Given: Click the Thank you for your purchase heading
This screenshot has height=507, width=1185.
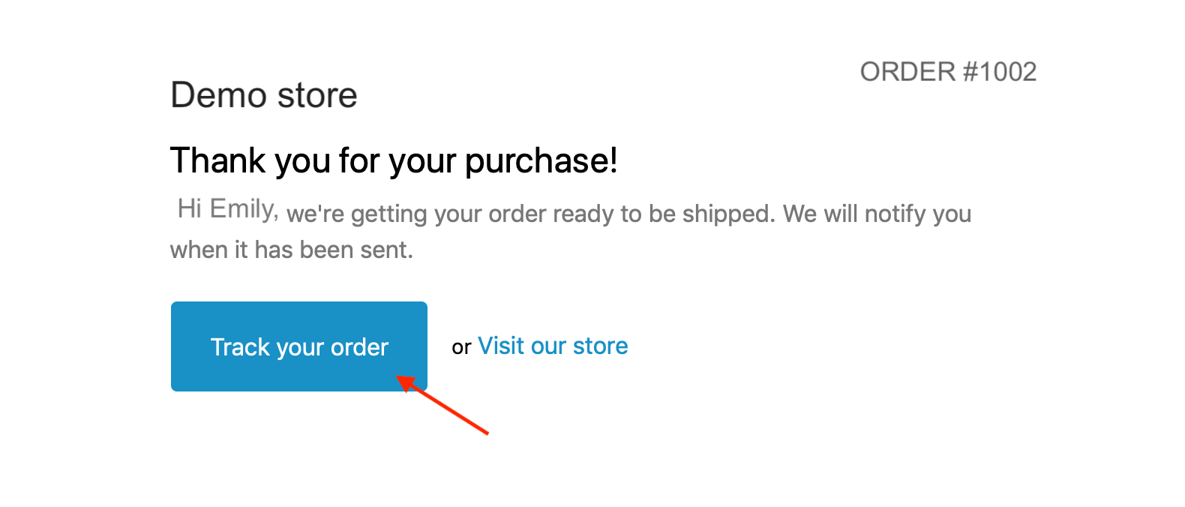Looking at the screenshot, I should pos(394,160).
